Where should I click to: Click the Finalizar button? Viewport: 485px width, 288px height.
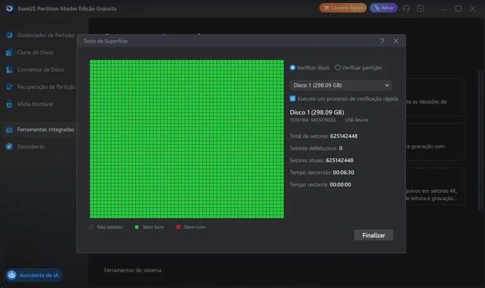click(373, 235)
